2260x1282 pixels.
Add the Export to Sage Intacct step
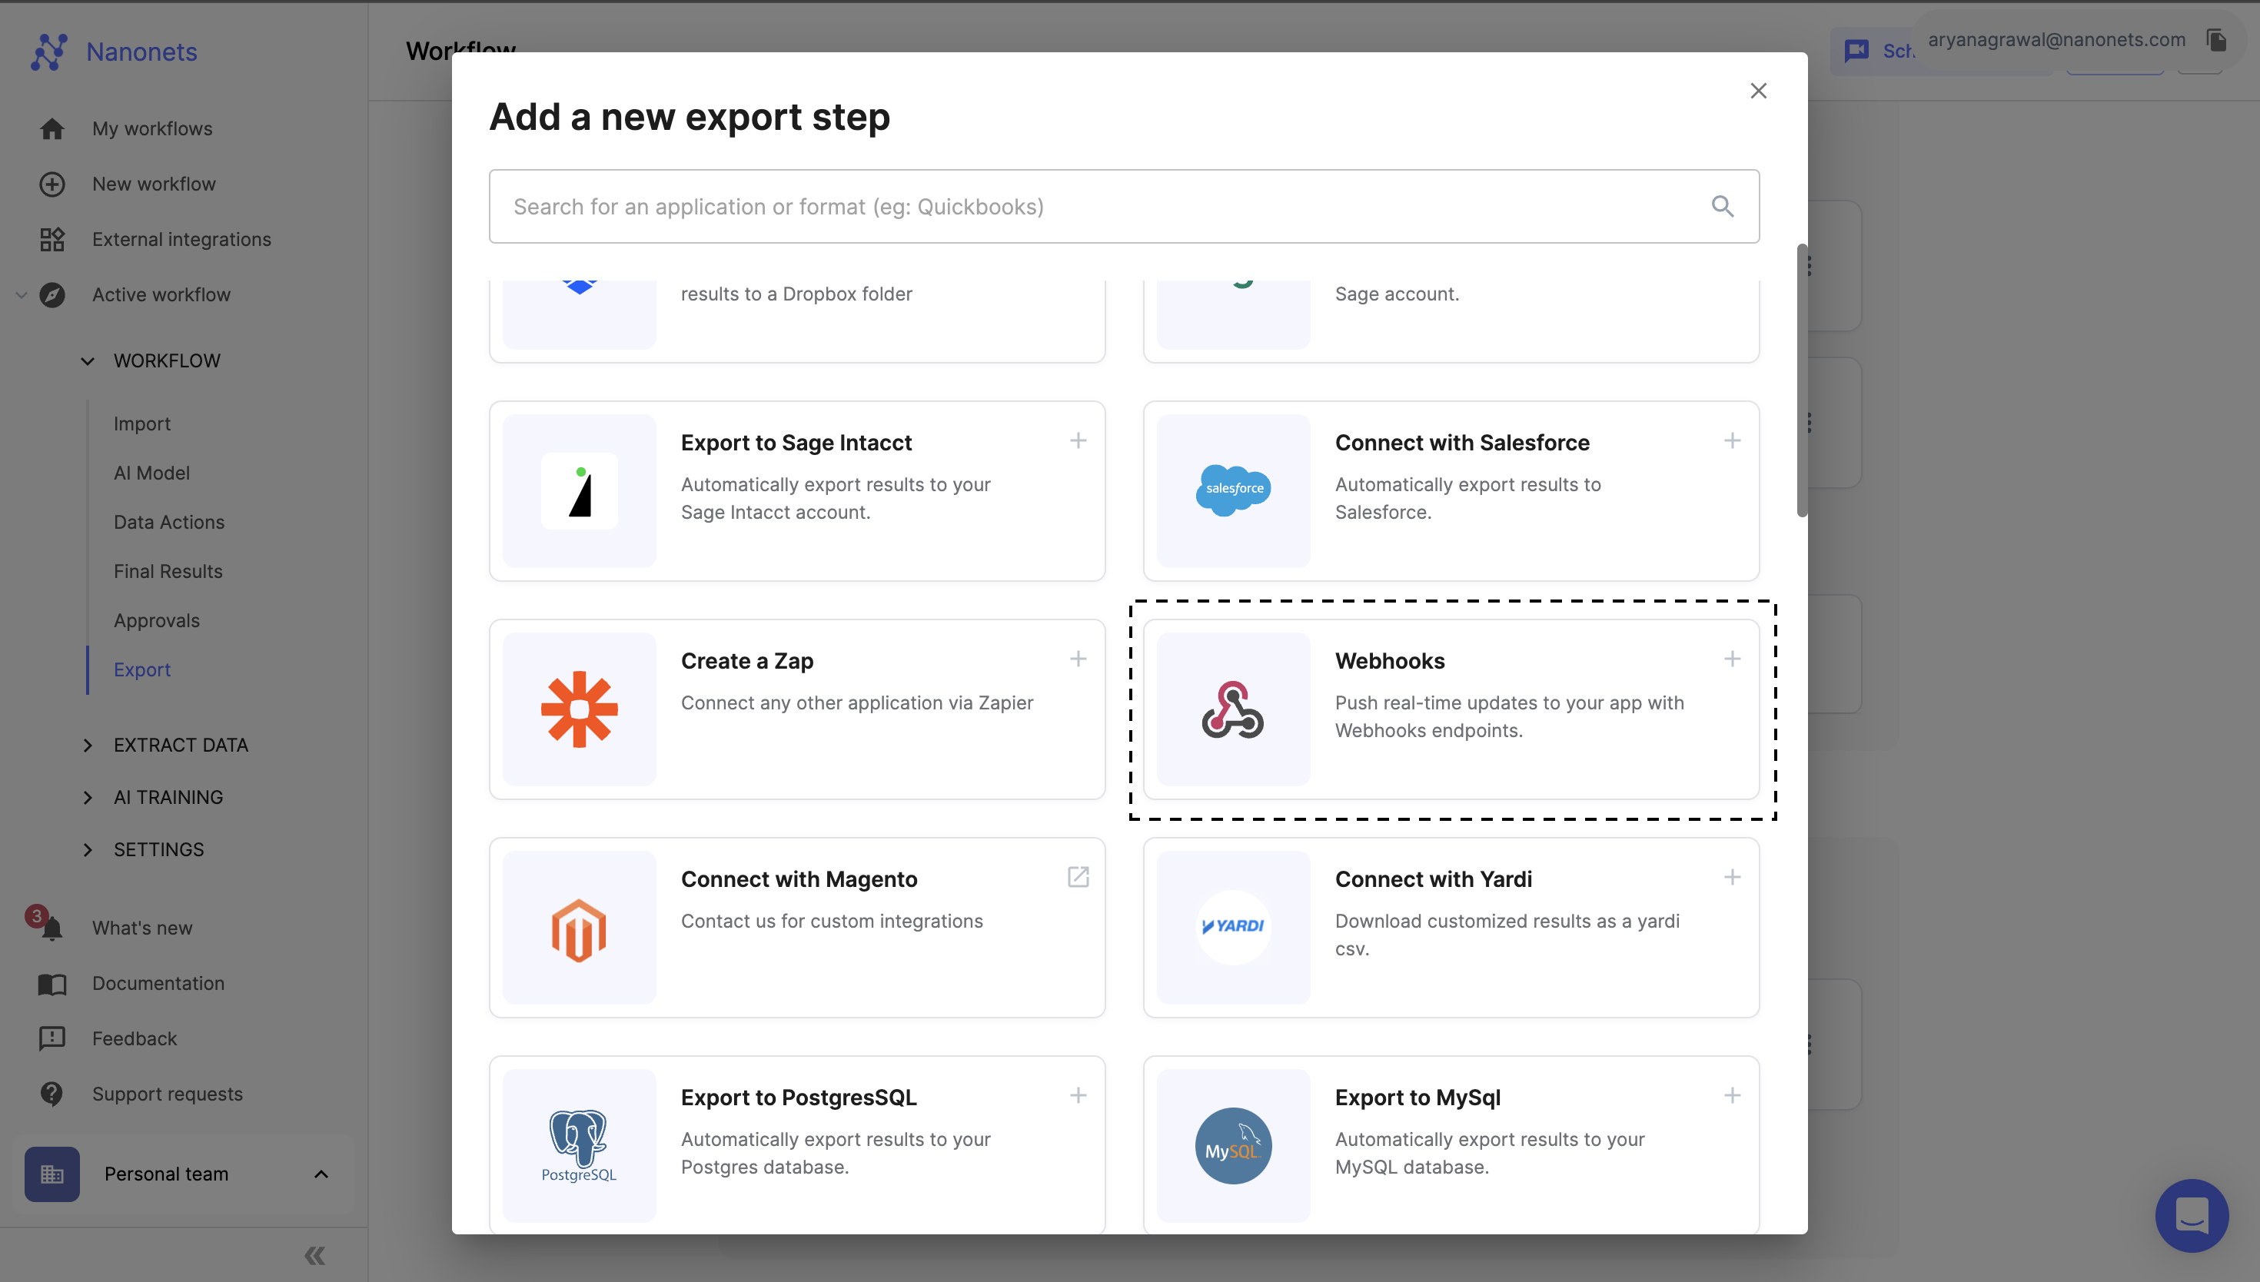1078,440
